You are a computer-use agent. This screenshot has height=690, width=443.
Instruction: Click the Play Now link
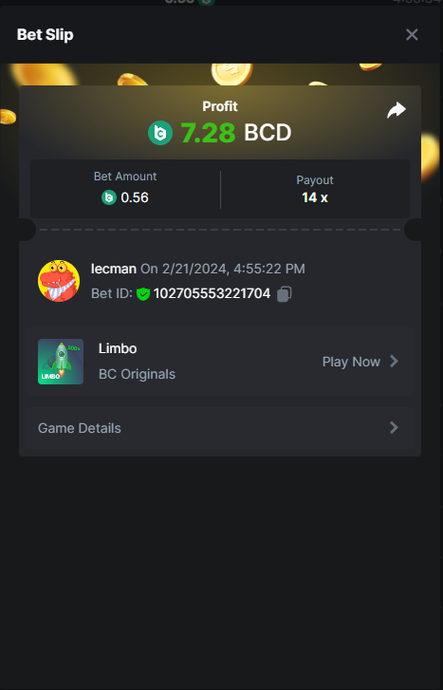[x=351, y=362]
